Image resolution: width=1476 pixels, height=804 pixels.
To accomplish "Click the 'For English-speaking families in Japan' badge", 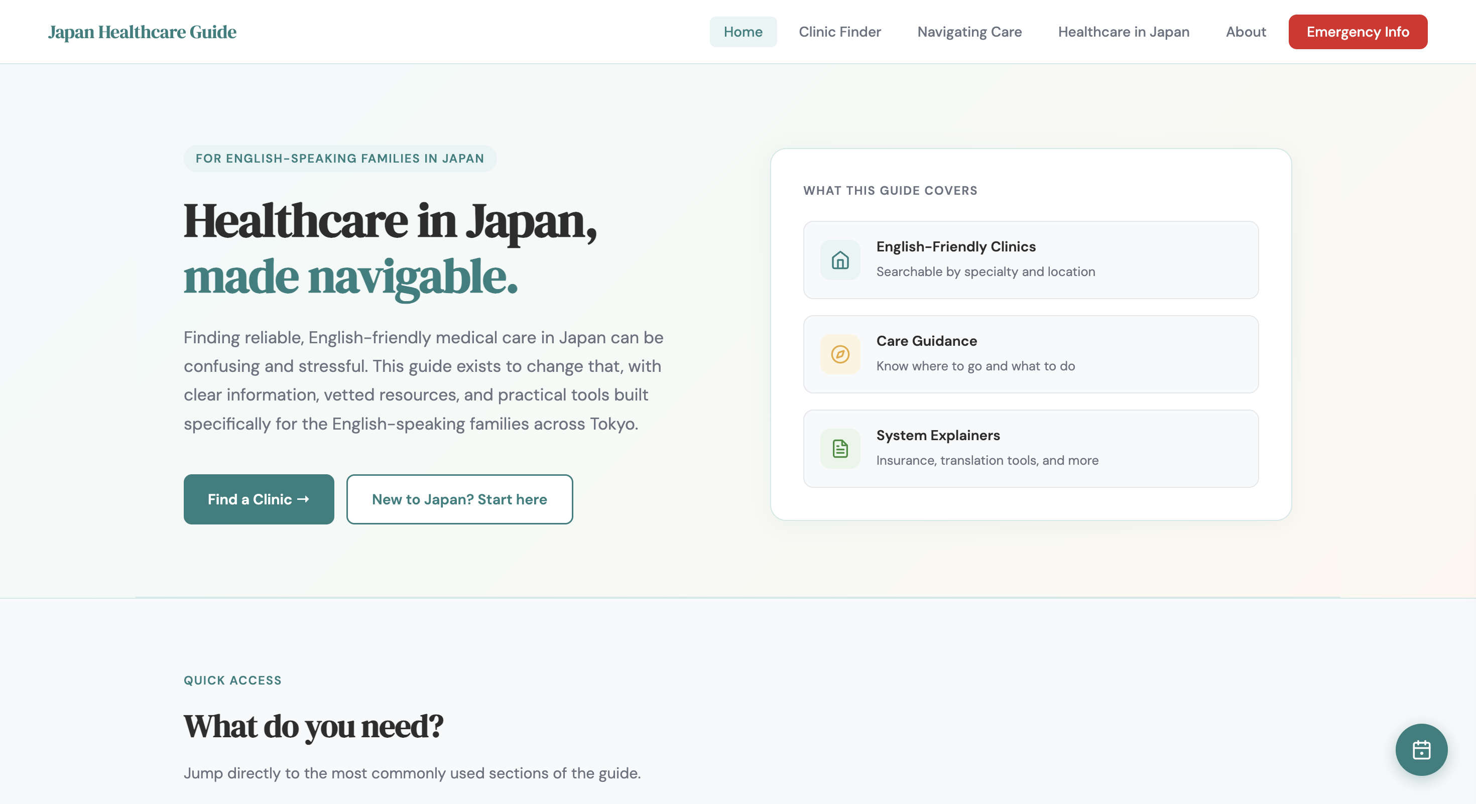I will click(x=340, y=159).
